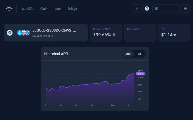Click the Historical APR heading
This screenshot has height=120, width=193.
click(x=56, y=54)
